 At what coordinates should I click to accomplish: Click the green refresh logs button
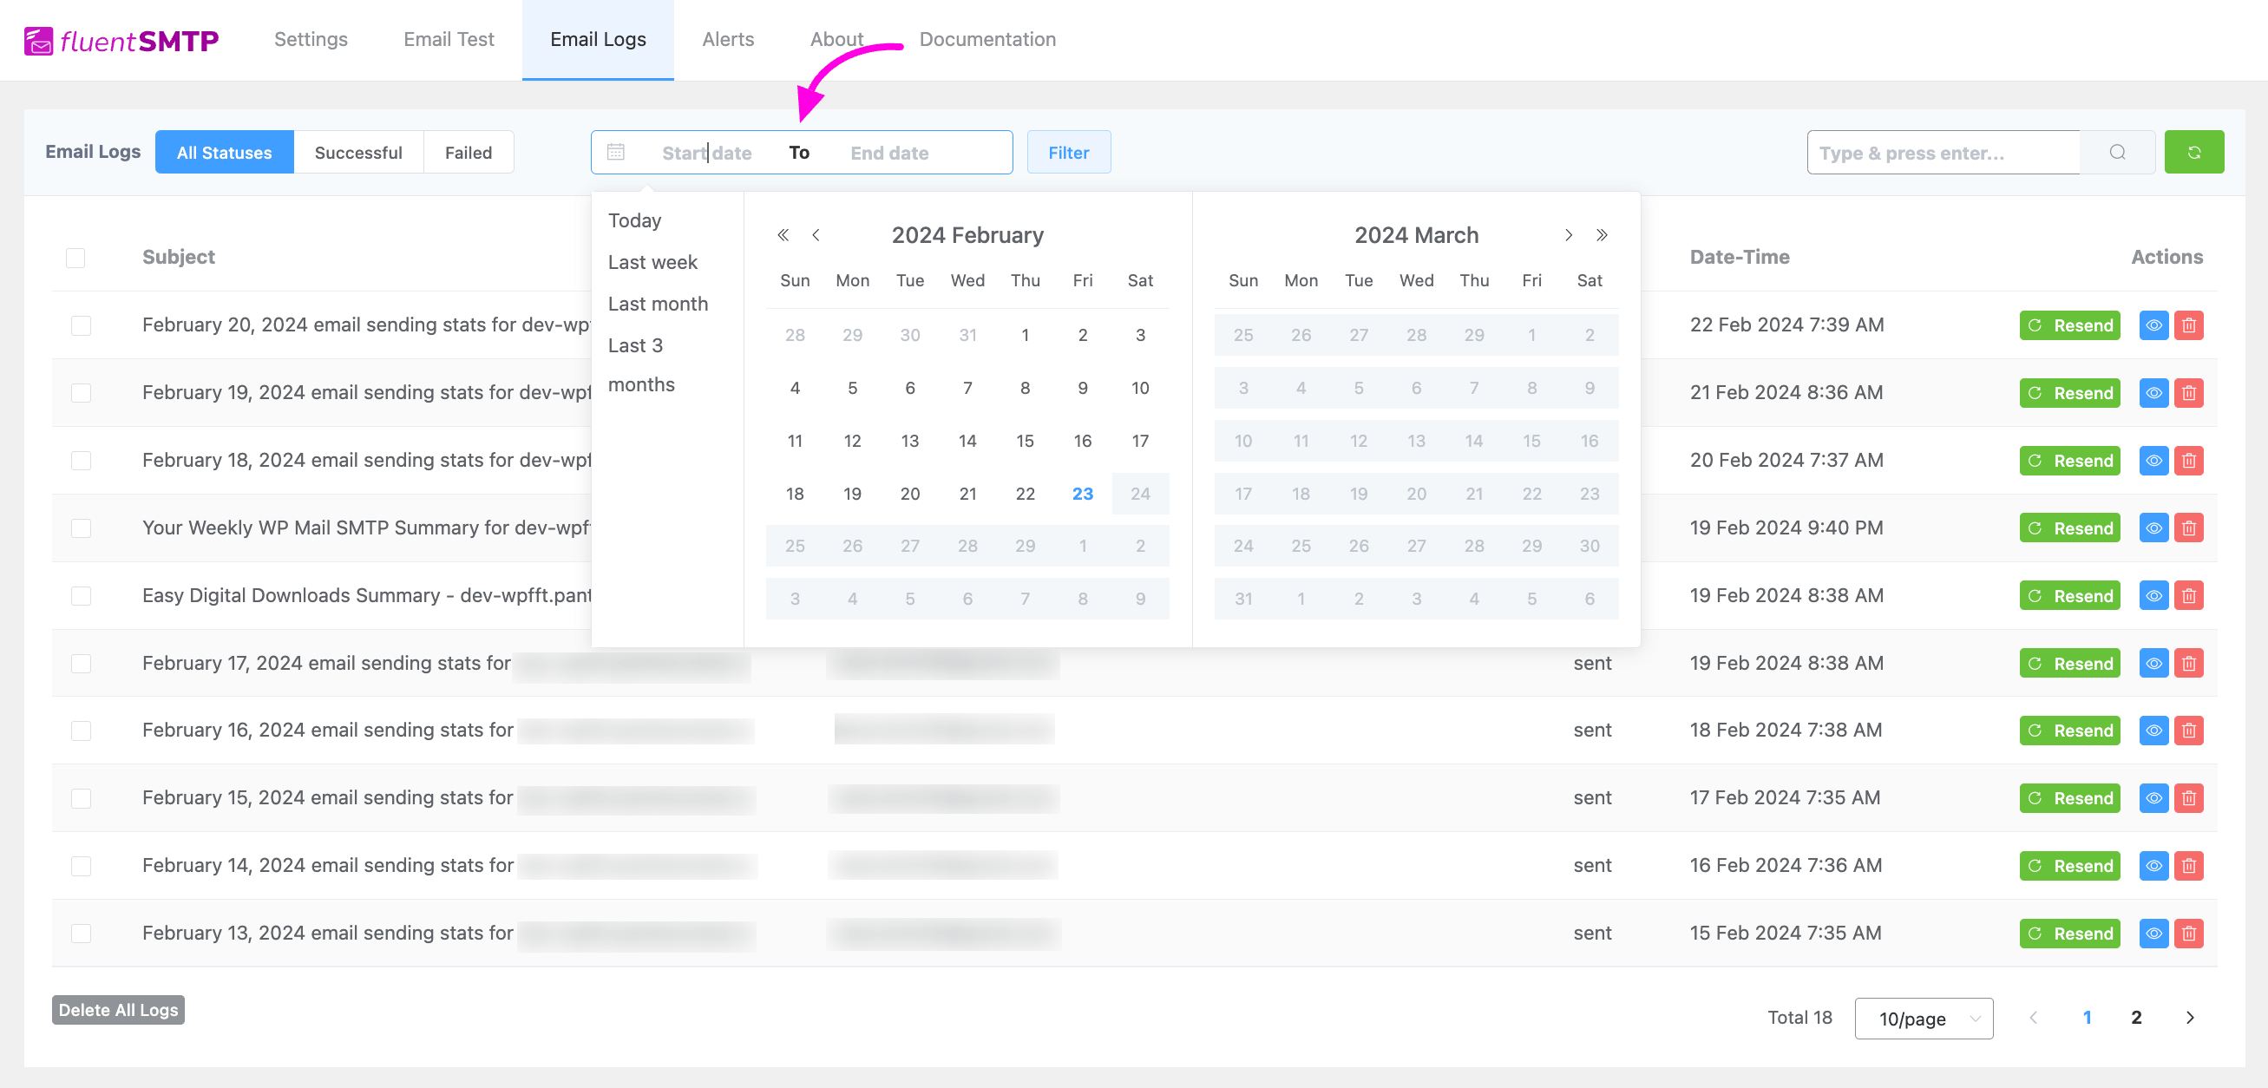point(2193,153)
